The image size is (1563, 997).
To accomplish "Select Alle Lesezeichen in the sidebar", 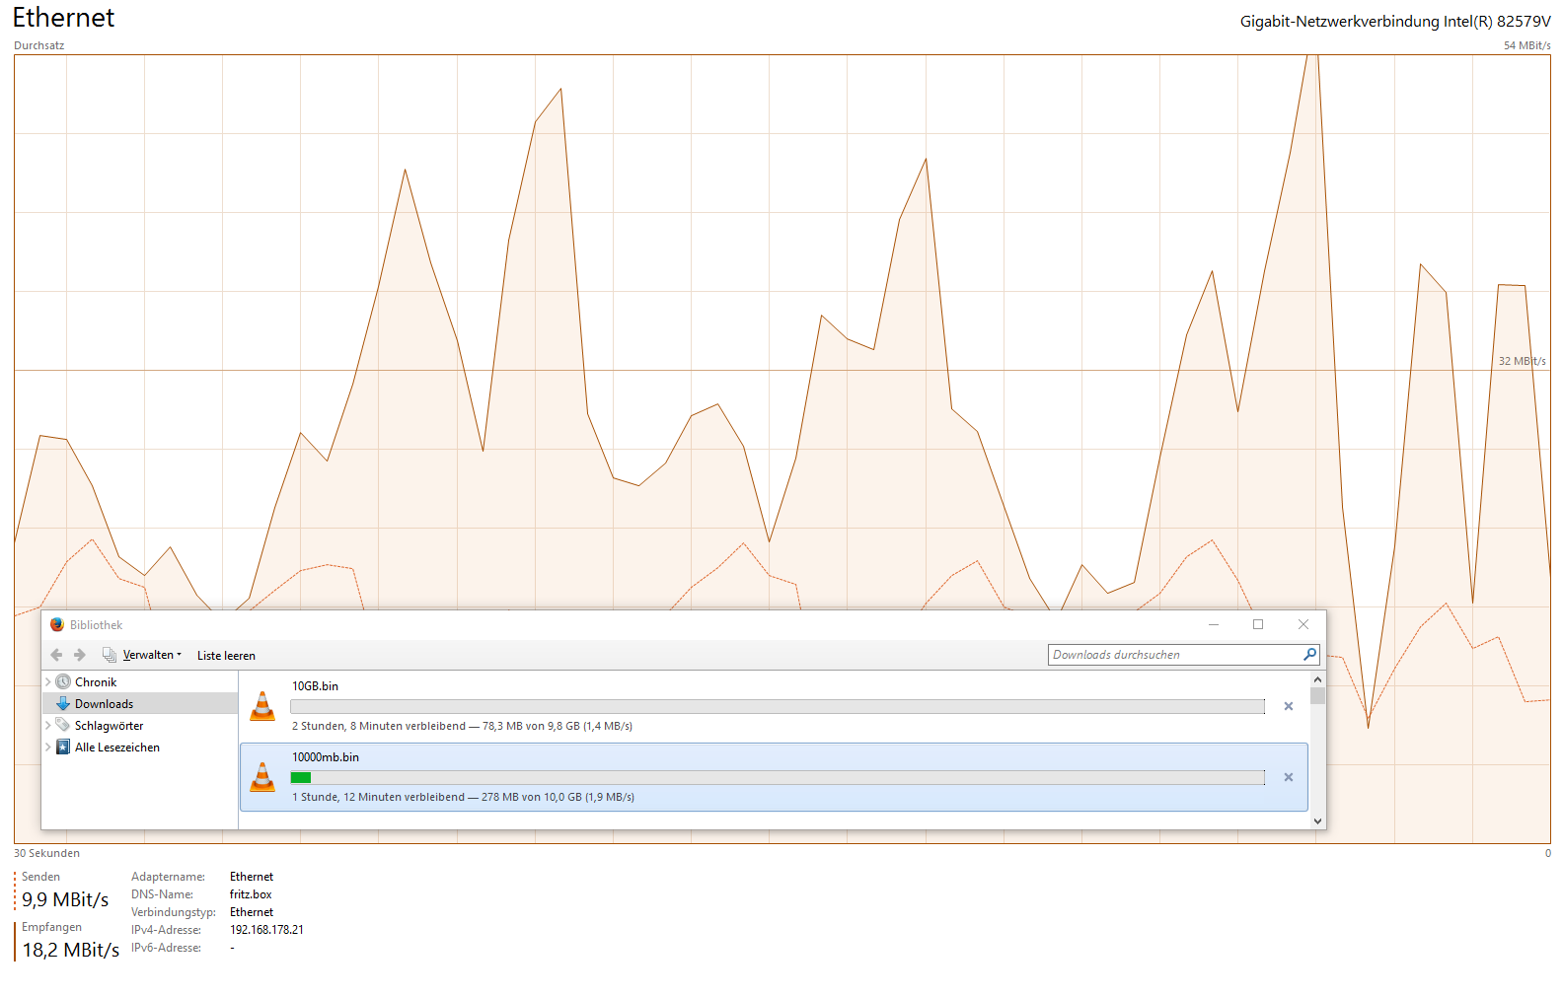I will pos(117,748).
